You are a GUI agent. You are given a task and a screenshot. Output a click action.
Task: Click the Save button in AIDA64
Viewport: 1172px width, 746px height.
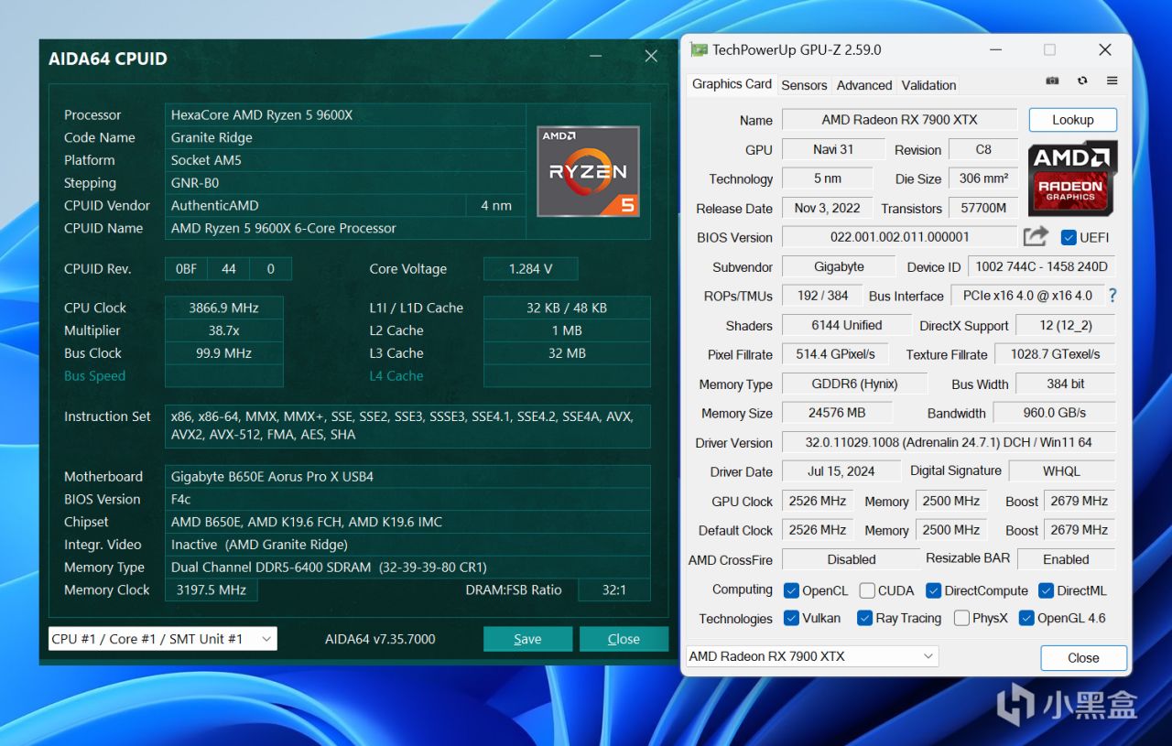click(x=527, y=639)
